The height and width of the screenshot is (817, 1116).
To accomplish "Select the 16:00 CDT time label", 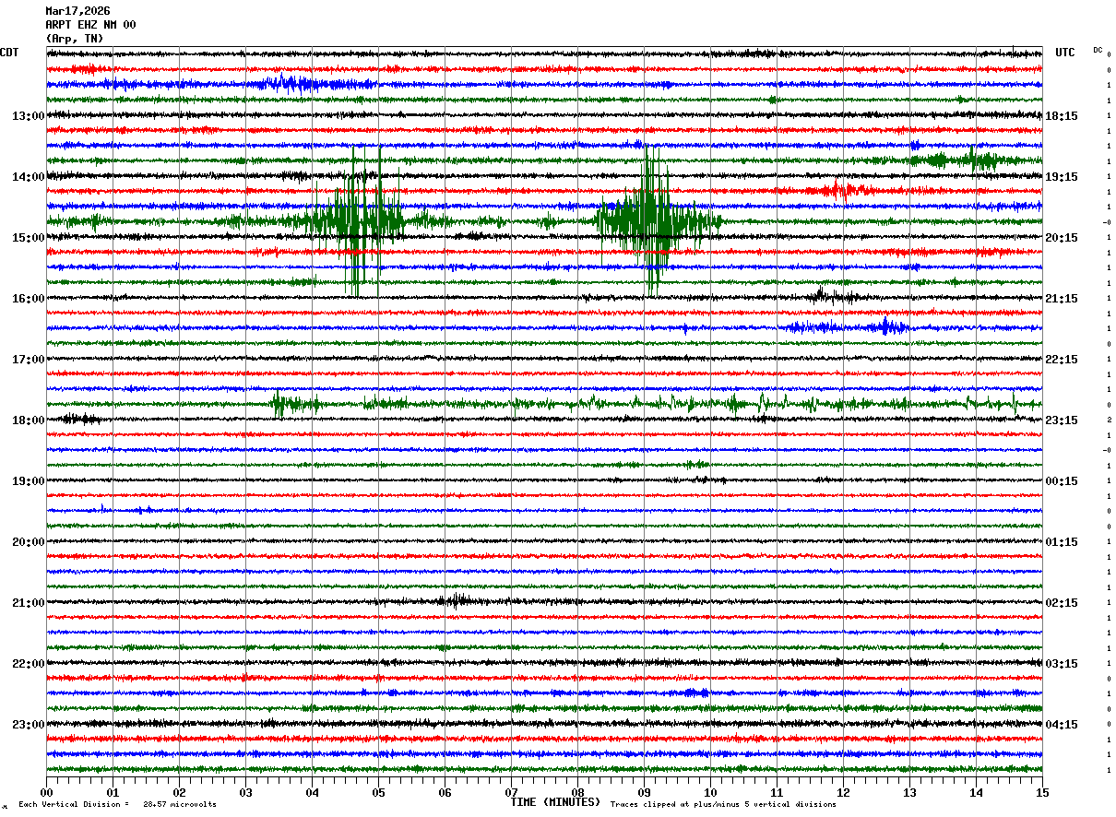I will pyautogui.click(x=28, y=299).
